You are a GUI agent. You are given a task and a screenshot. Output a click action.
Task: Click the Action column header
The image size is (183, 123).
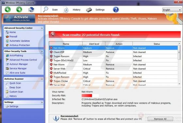point(119,44)
